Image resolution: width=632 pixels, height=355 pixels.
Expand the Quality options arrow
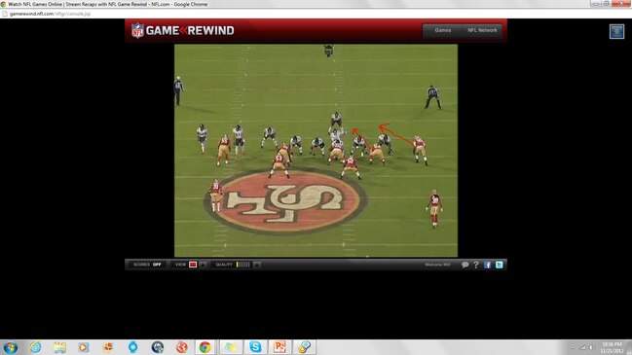(x=257, y=265)
